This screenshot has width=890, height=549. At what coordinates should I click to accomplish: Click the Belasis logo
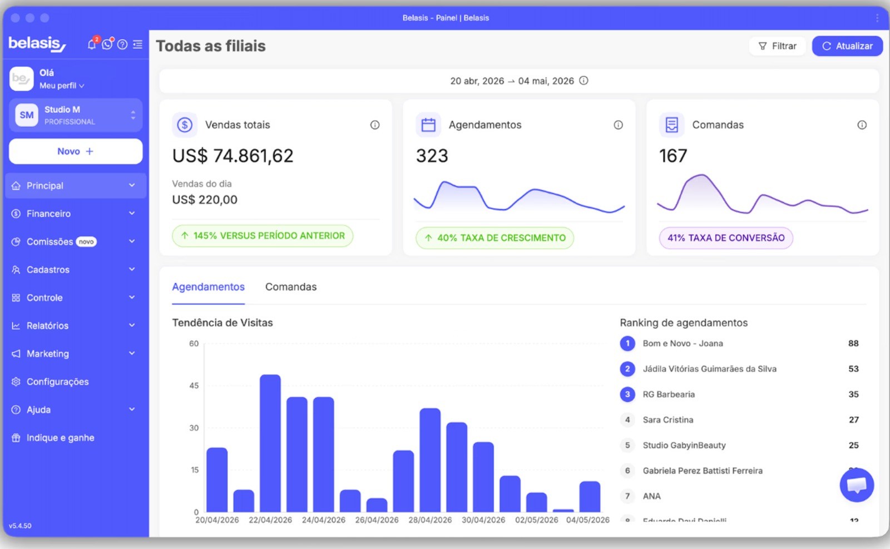[37, 44]
